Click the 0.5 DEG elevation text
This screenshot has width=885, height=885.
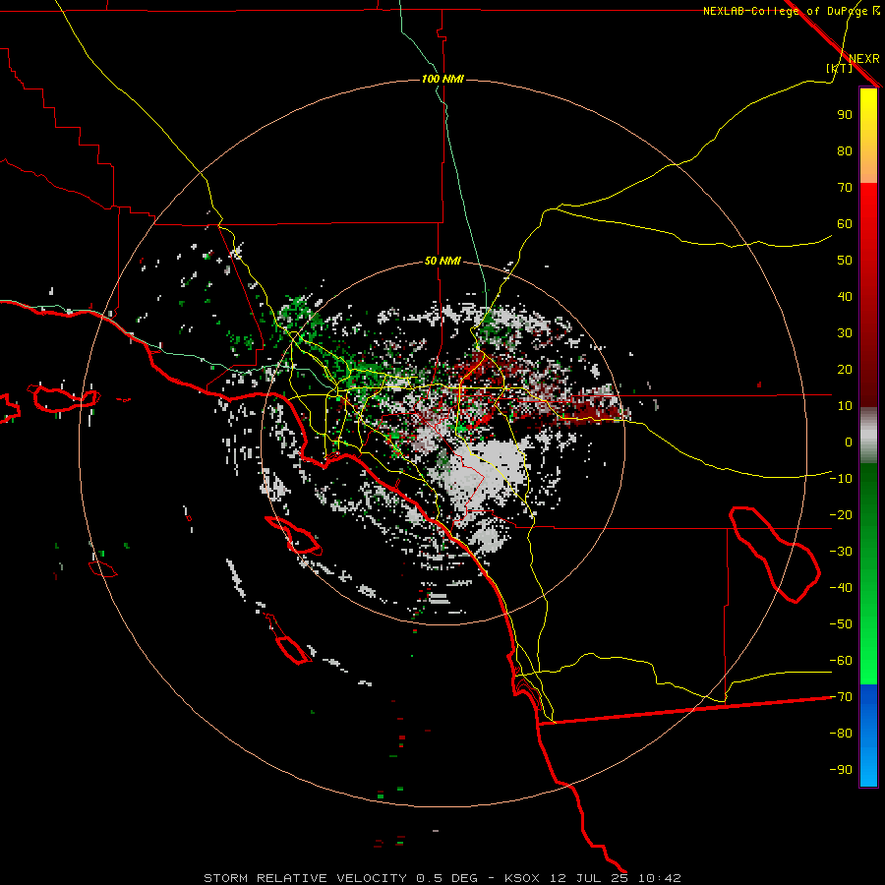(447, 878)
